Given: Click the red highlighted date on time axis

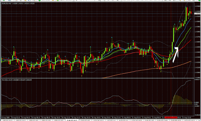Looking at the screenshot, I should [x=171, y=117].
